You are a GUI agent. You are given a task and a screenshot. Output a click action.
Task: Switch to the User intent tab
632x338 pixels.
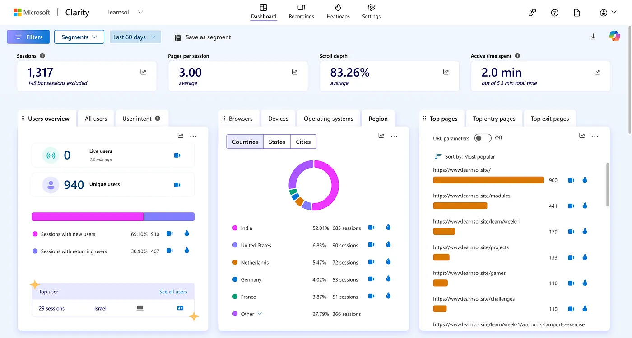coord(142,119)
